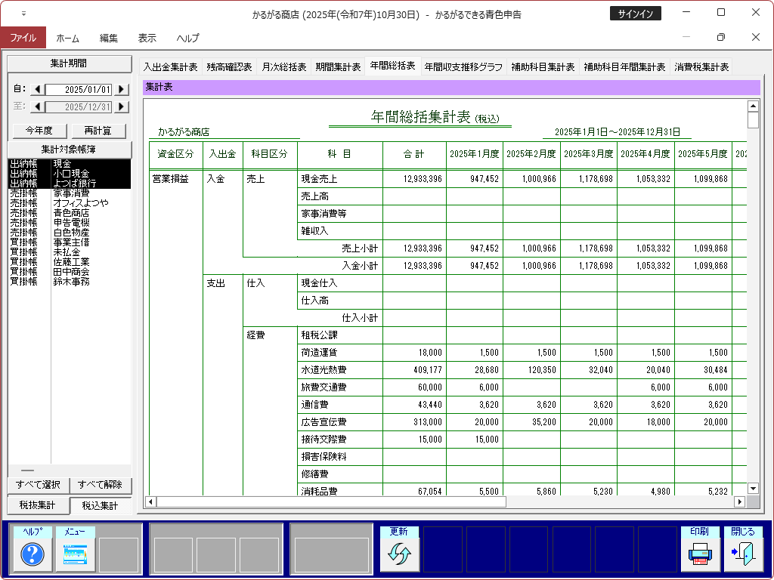Click the すべて選択 button
Image resolution: width=774 pixels, height=580 pixels.
(38, 485)
